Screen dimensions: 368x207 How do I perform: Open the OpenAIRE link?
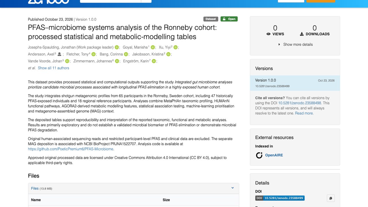(274, 155)
